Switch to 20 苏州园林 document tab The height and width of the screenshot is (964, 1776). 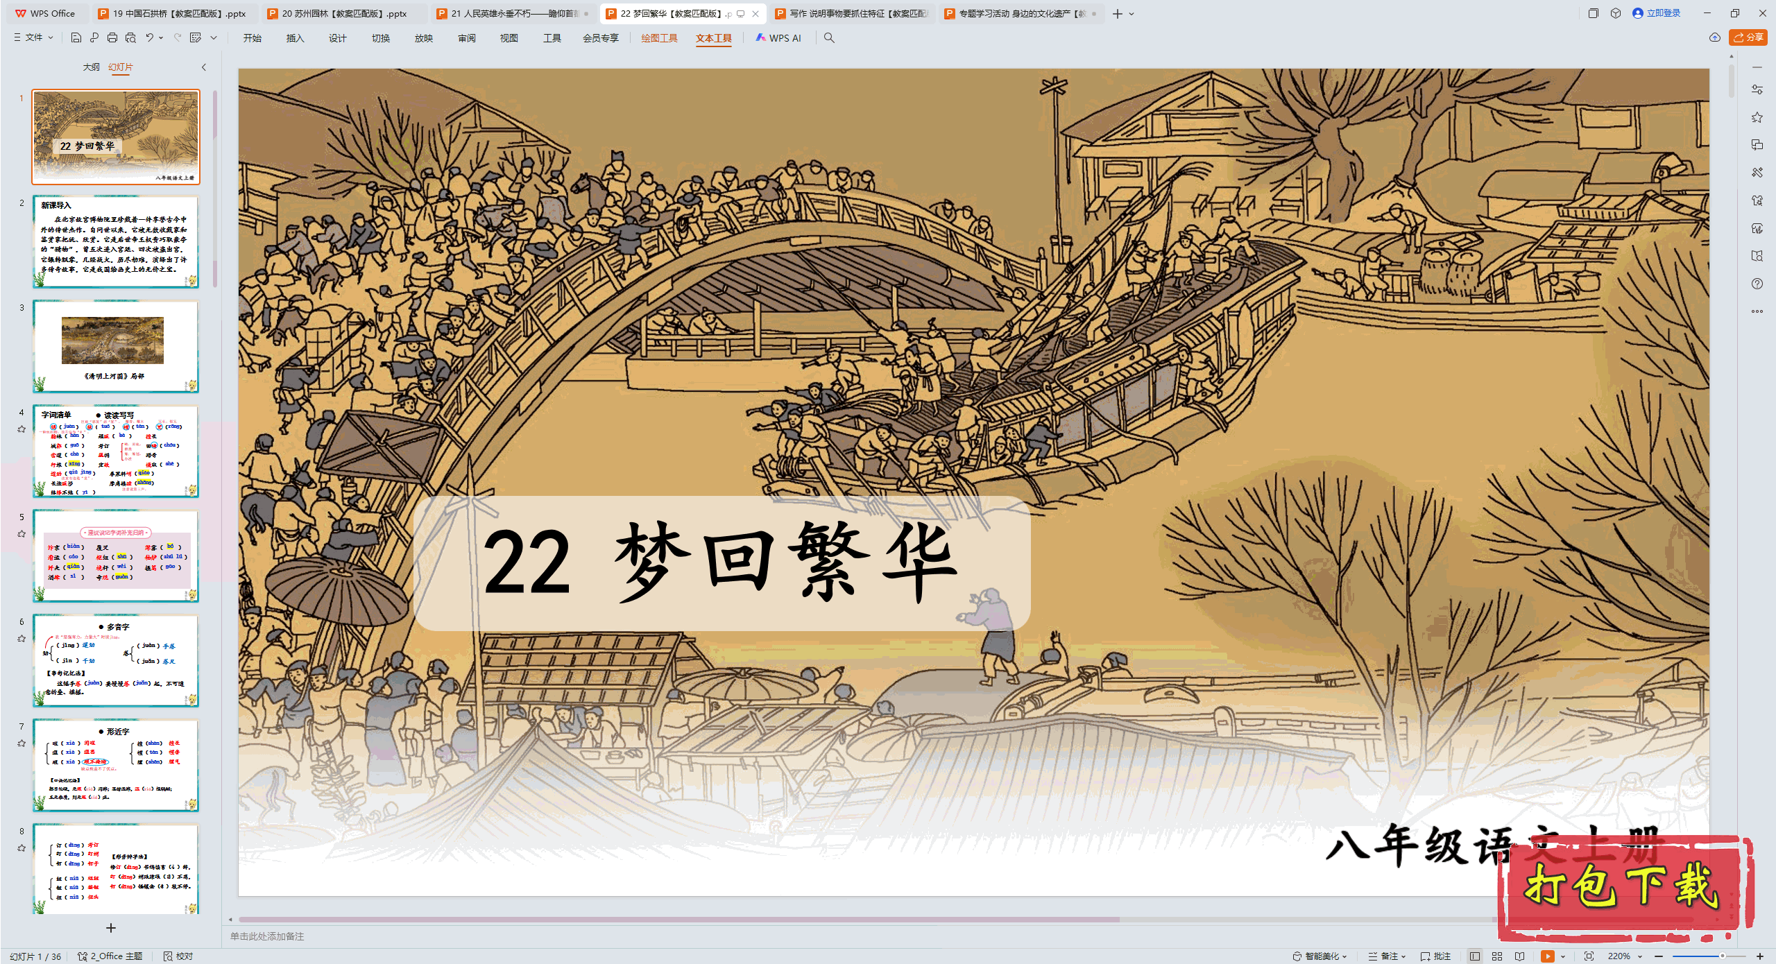click(x=344, y=13)
